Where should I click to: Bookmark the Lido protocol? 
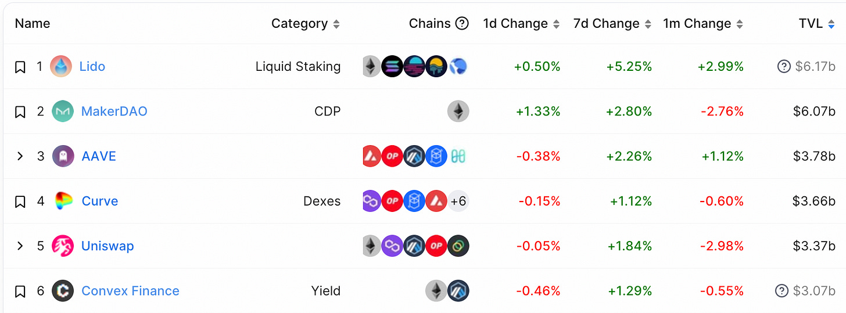[x=20, y=67]
